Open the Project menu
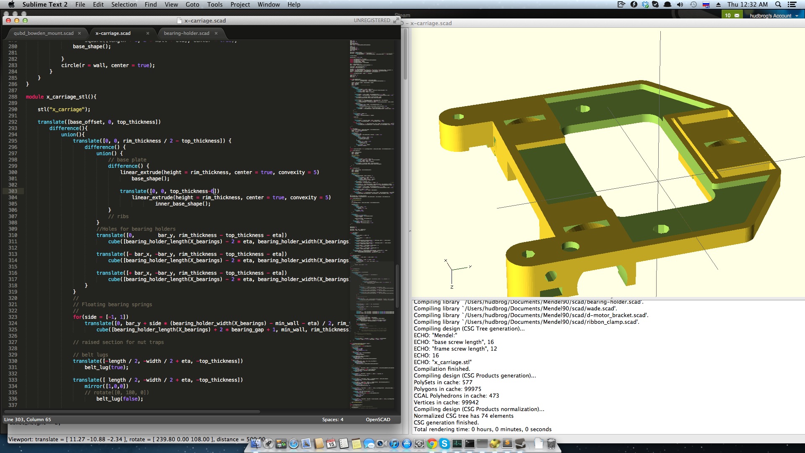This screenshot has width=805, height=453. tap(240, 5)
